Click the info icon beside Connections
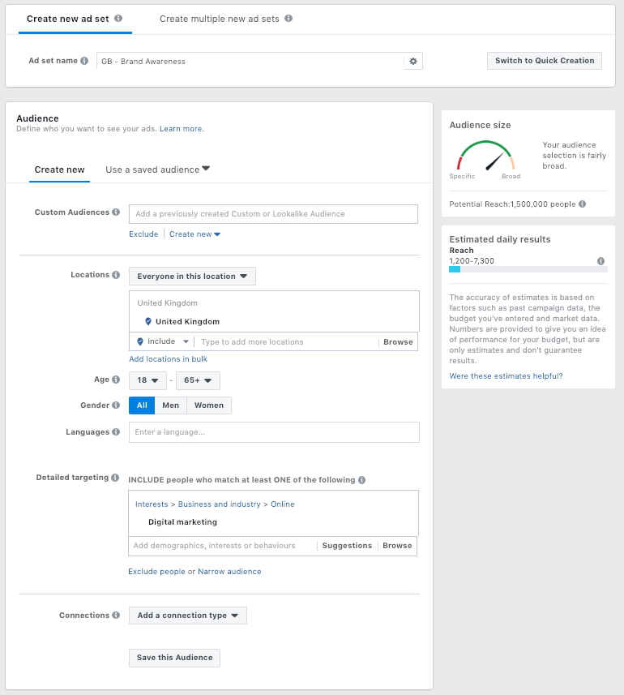The width and height of the screenshot is (624, 695). click(x=116, y=615)
